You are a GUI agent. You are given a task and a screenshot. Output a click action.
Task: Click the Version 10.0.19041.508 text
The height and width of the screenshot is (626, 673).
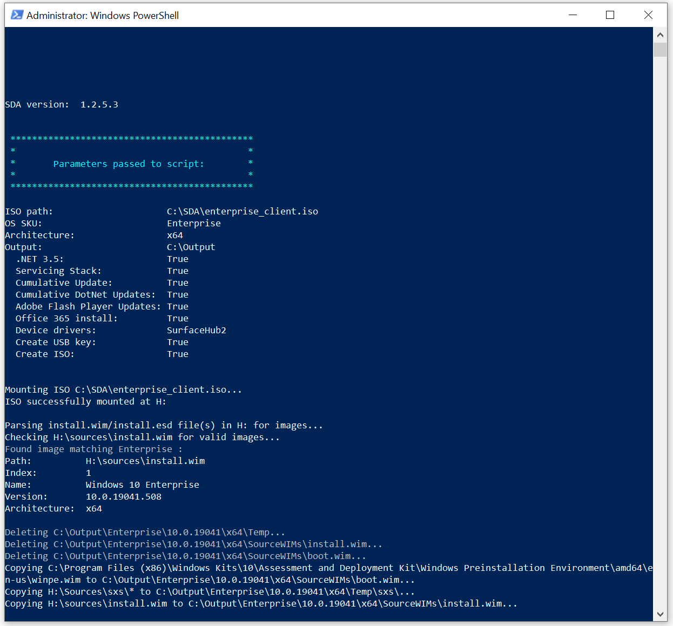pos(123,496)
